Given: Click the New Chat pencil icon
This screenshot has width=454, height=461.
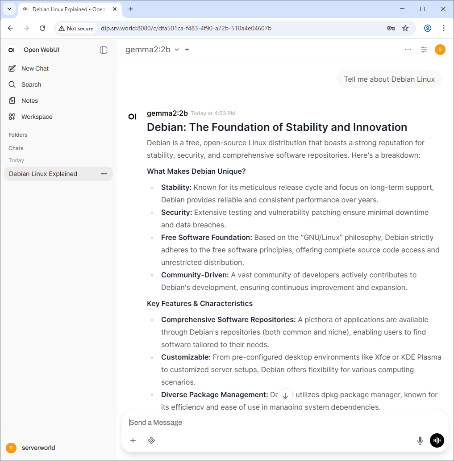Looking at the screenshot, I should click(12, 68).
